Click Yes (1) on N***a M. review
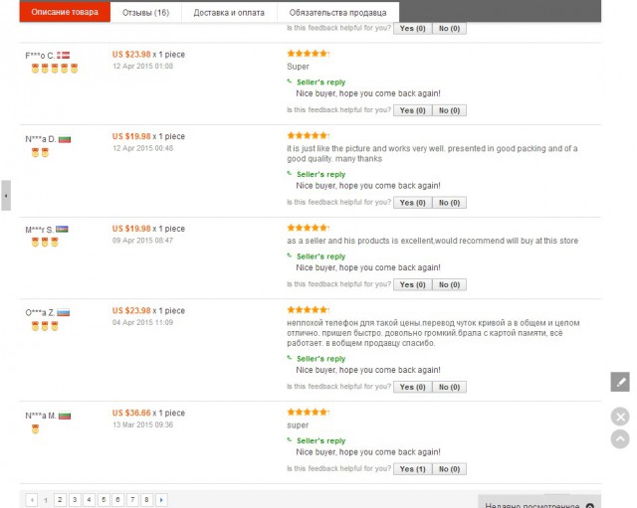This screenshot has width=637, height=508. click(x=412, y=469)
